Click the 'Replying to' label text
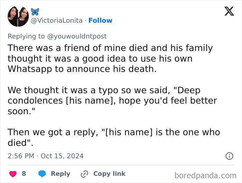This screenshot has height=183, width=242. (x=26, y=36)
